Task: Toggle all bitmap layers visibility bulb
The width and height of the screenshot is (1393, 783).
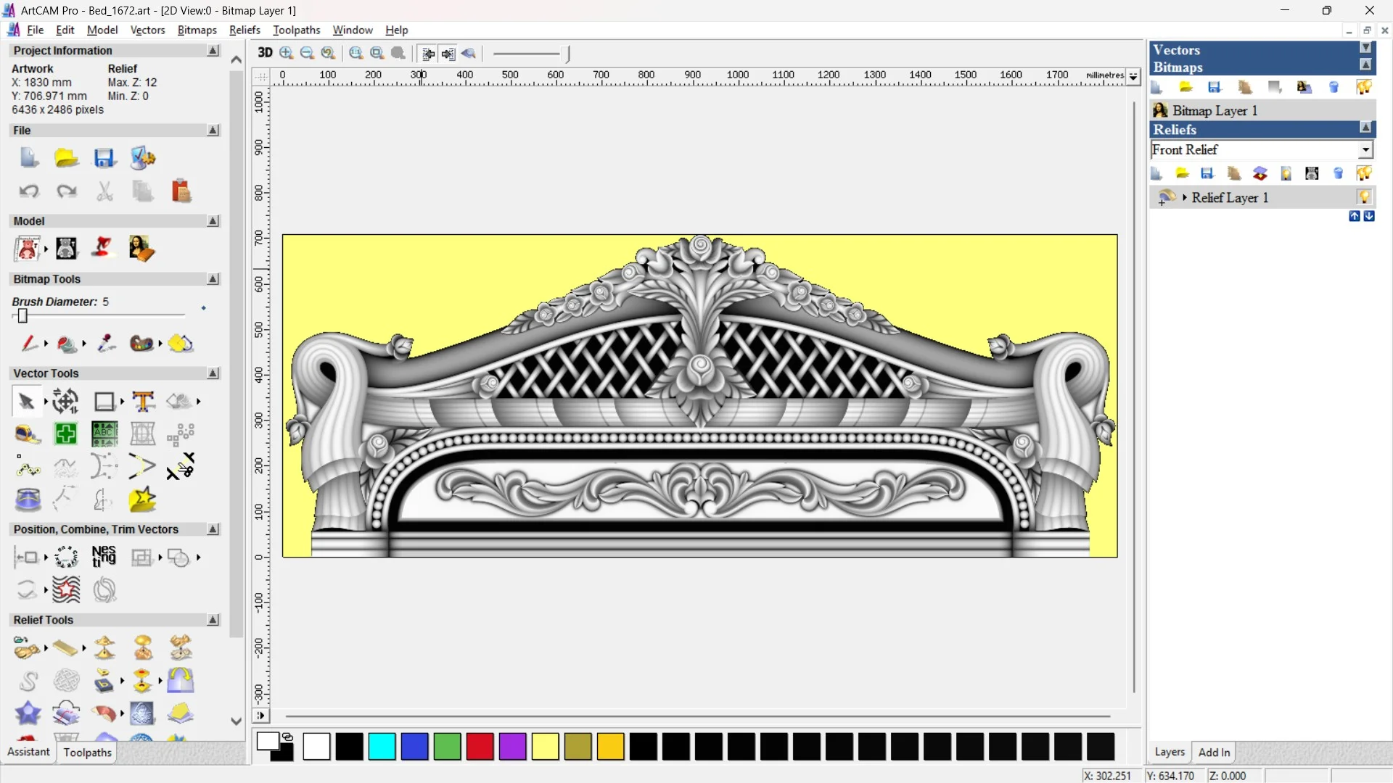Action: click(x=1364, y=88)
